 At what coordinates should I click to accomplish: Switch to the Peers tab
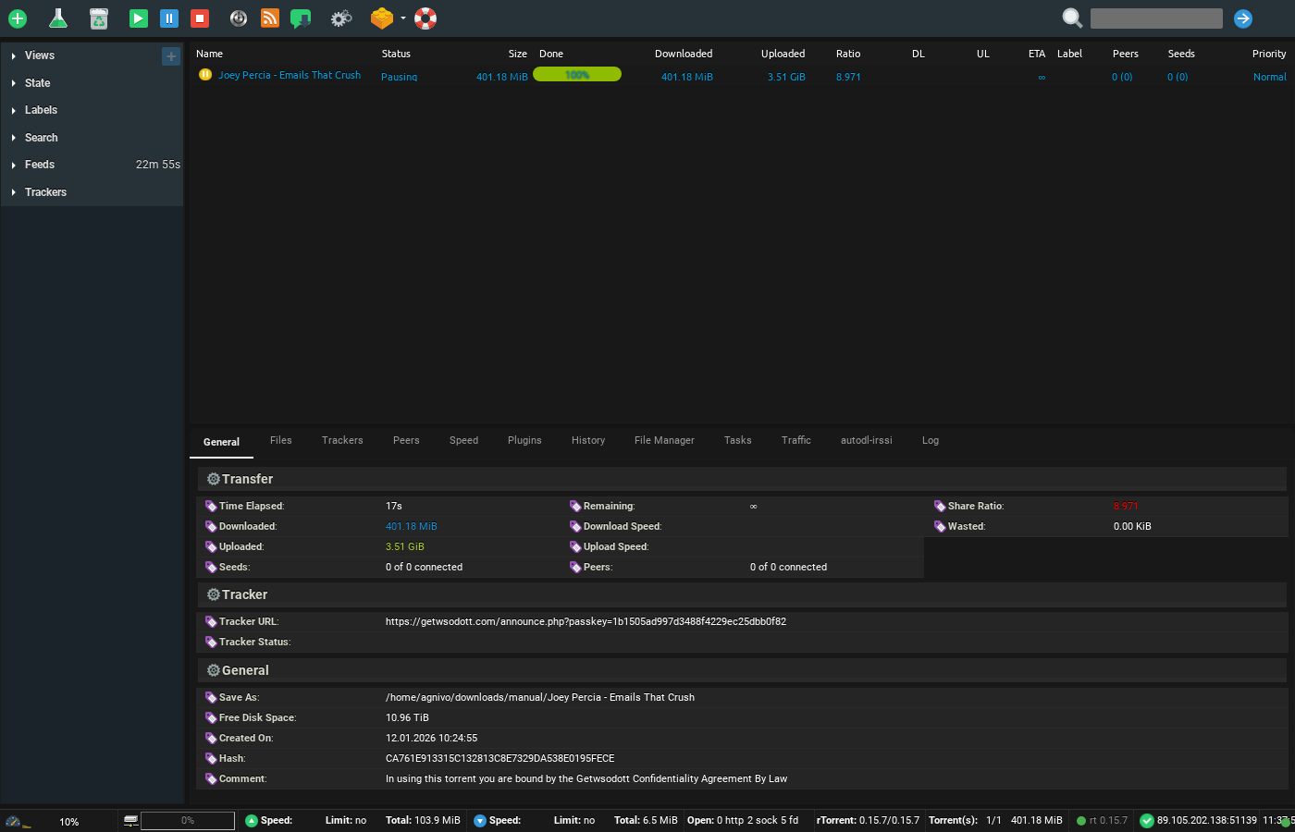(x=406, y=440)
